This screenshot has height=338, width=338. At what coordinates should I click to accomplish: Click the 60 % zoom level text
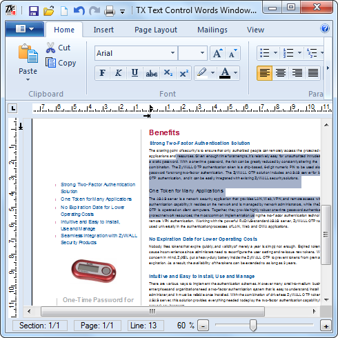pyautogui.click(x=186, y=326)
